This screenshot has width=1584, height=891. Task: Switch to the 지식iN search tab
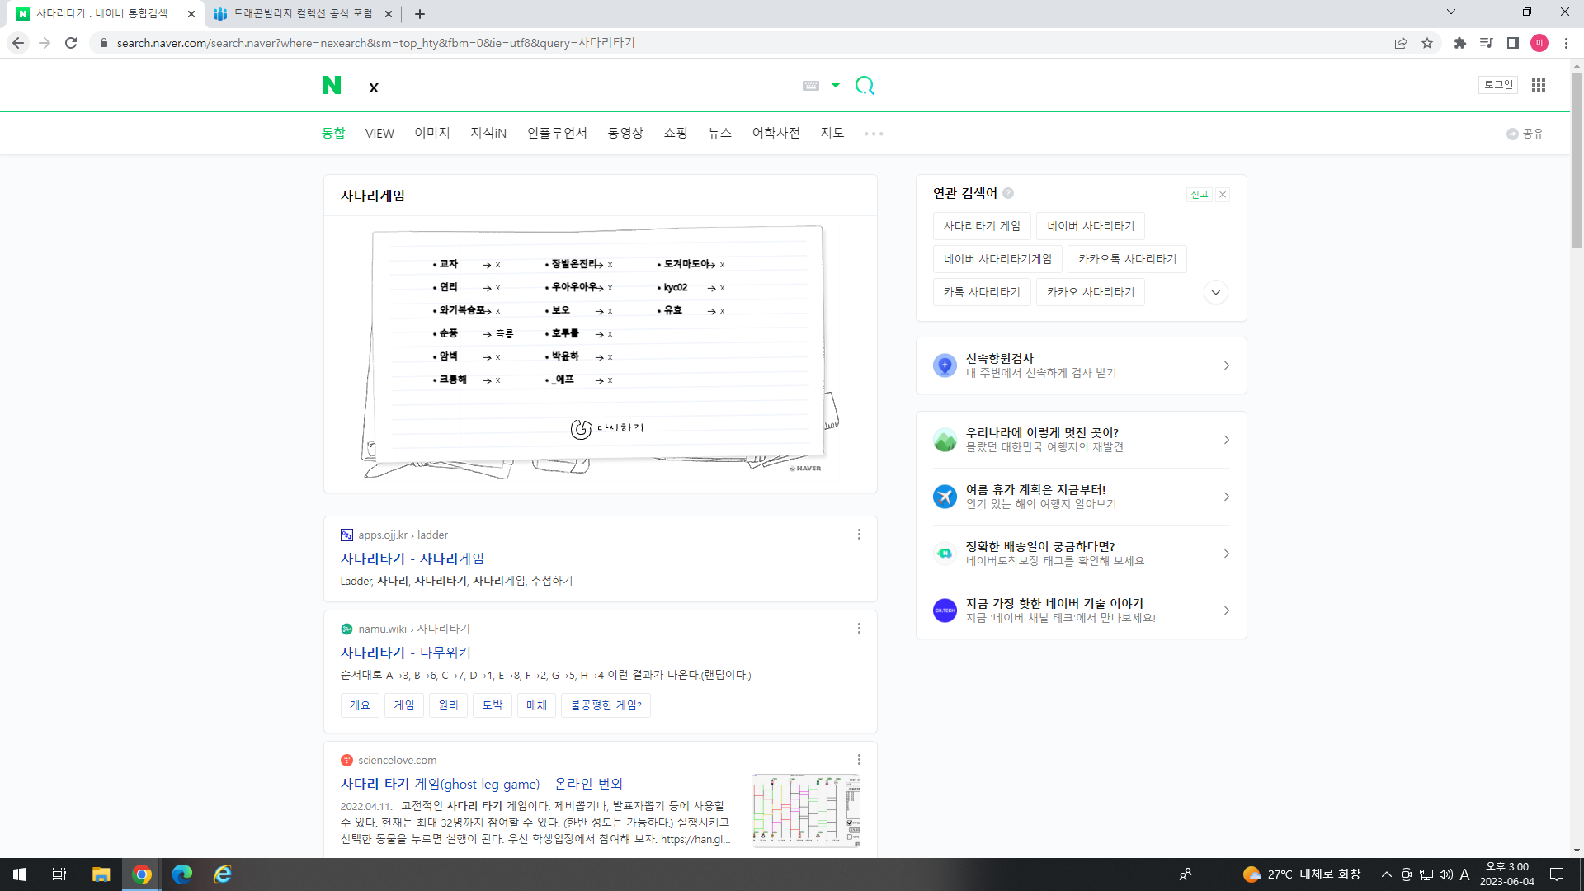coord(488,133)
